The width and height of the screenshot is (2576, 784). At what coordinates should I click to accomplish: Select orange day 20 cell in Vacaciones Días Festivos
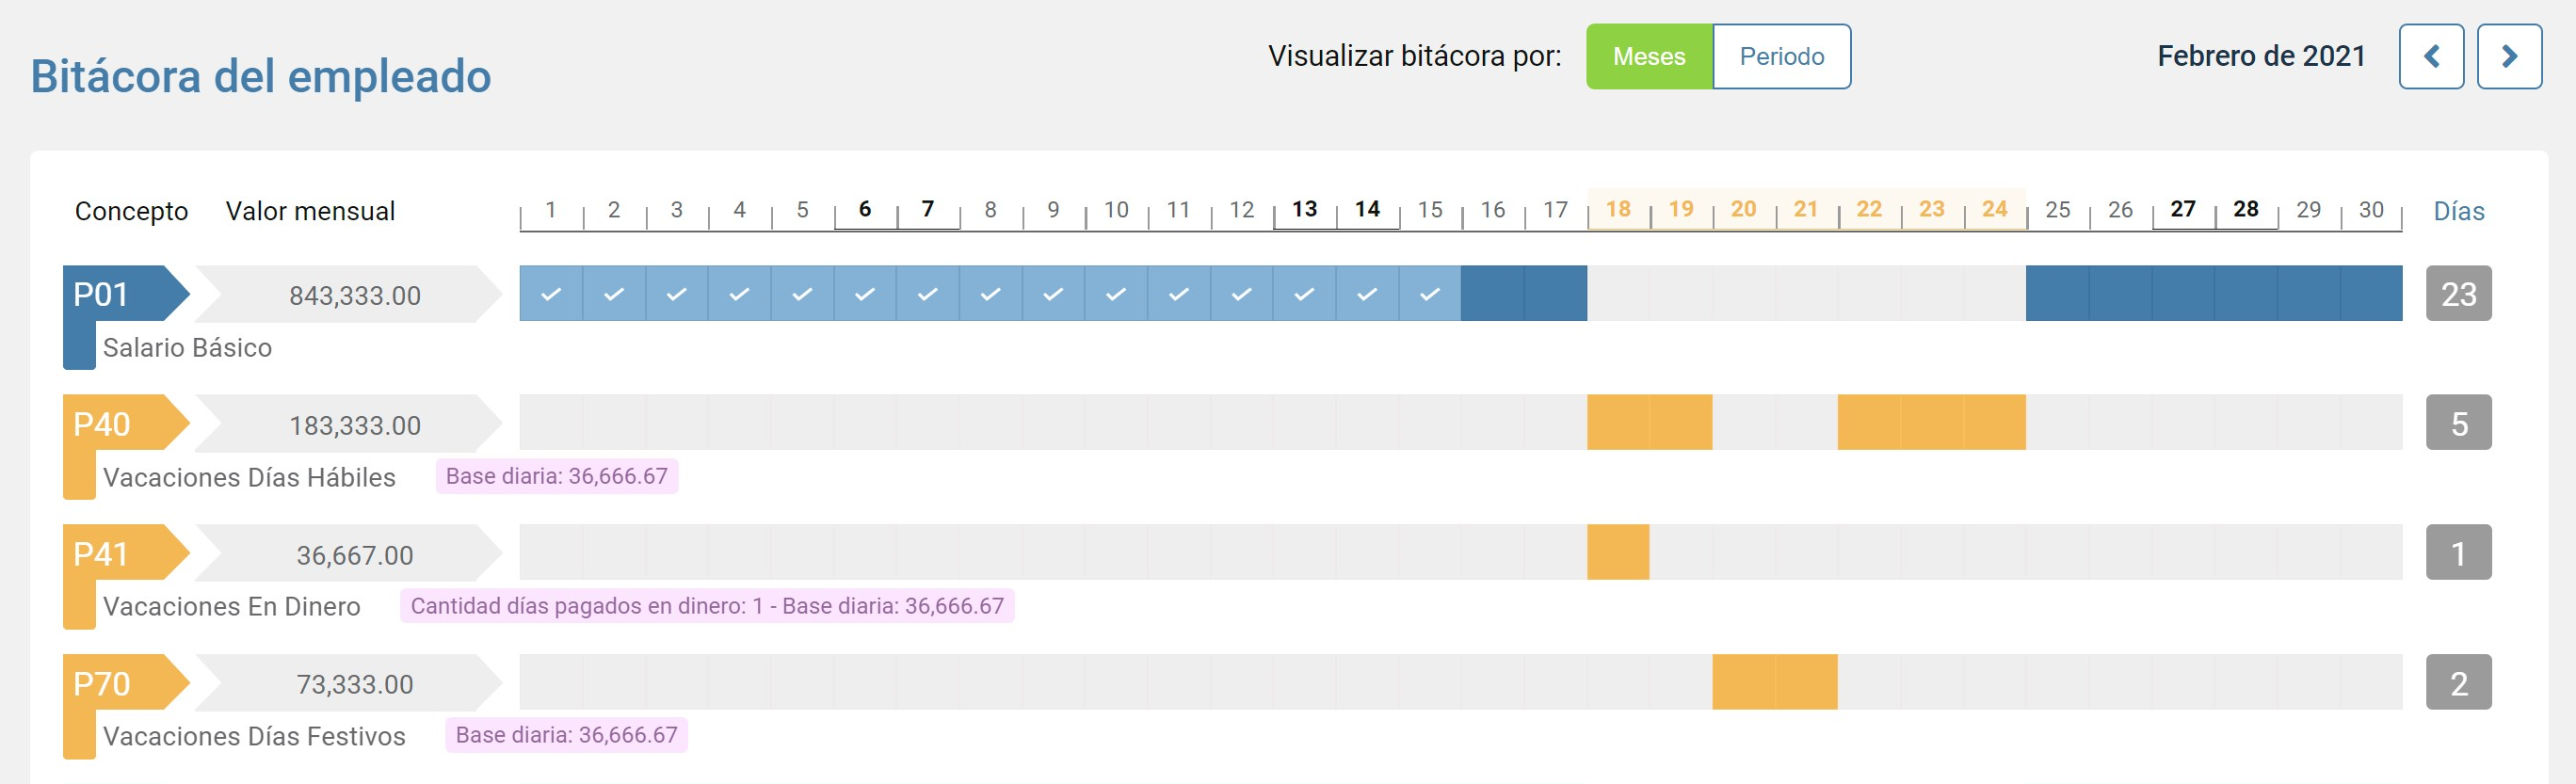pos(1744,683)
